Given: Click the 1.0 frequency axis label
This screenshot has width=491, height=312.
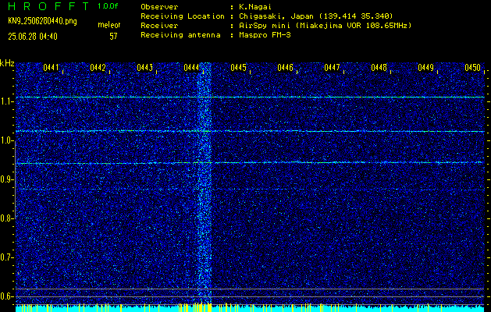Looking at the screenshot, I should [5, 141].
